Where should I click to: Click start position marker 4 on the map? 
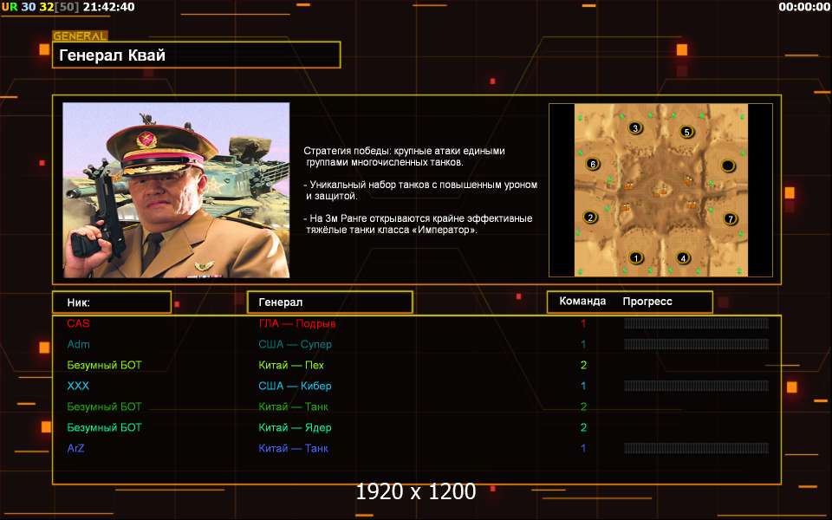[x=683, y=257]
